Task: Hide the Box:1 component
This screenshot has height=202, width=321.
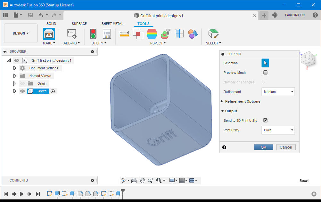Action: click(22, 91)
